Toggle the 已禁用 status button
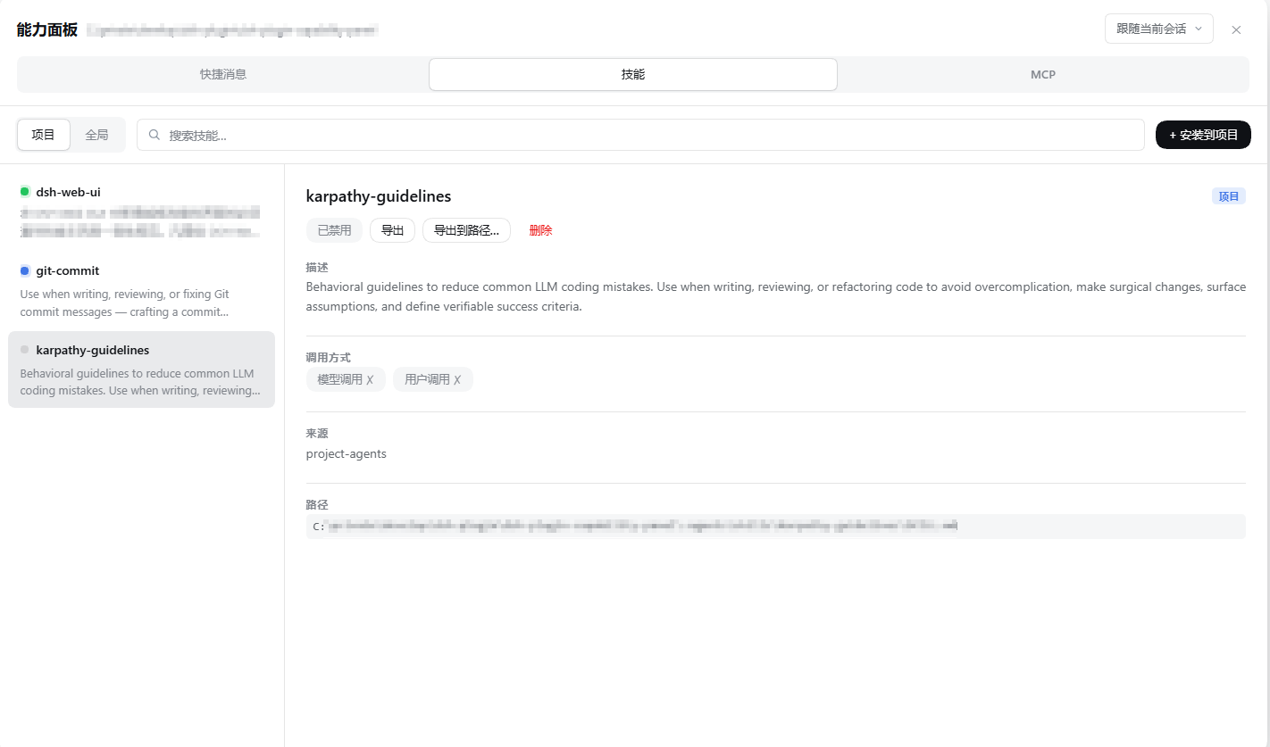1270x747 pixels. 335,230
